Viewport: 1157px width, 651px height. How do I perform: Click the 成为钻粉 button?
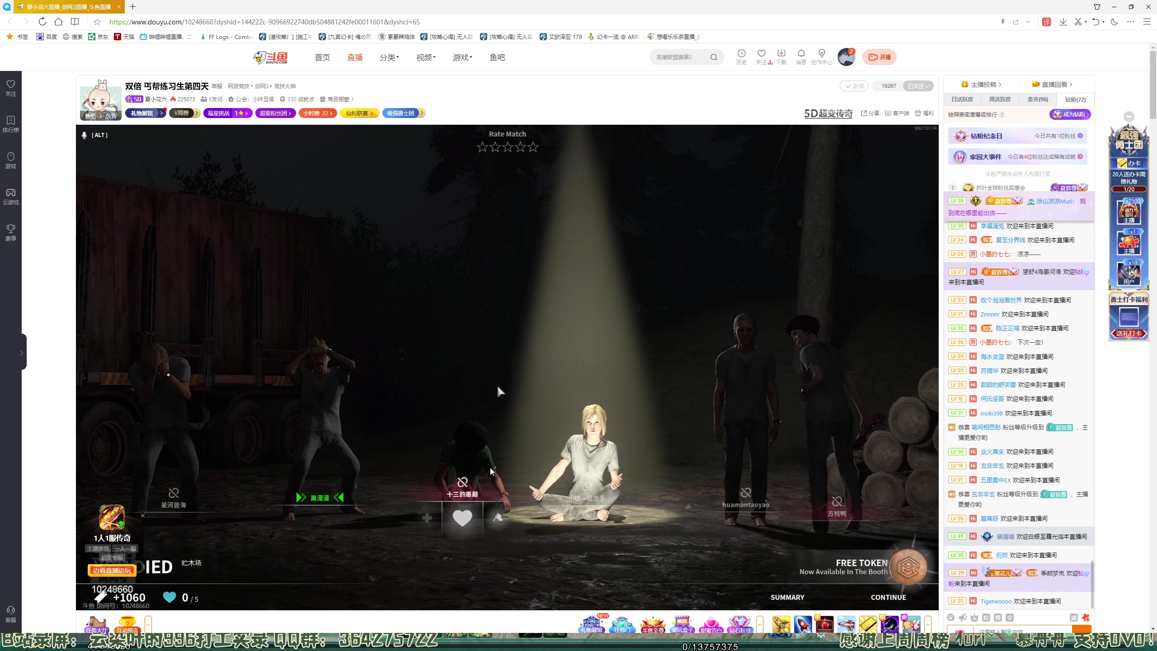click(x=1070, y=114)
